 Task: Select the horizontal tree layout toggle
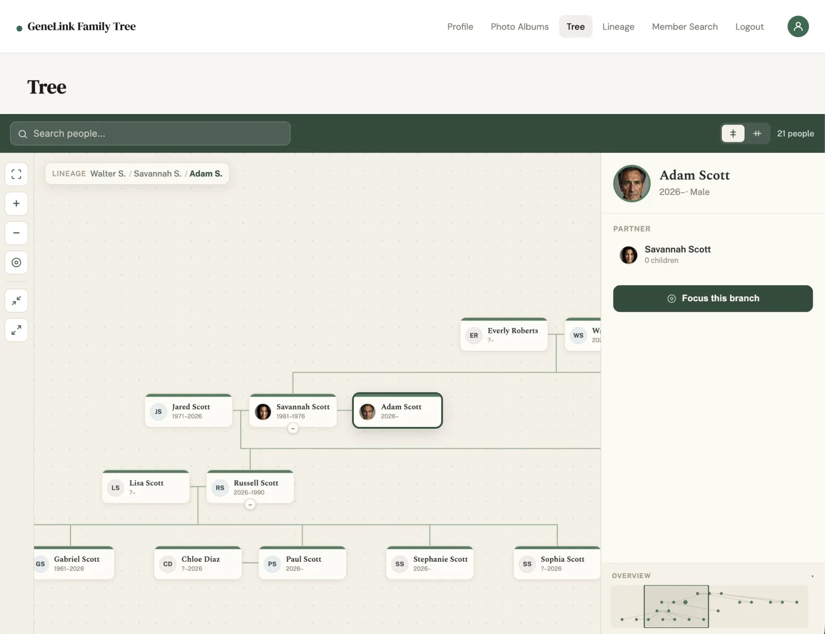pyautogui.click(x=757, y=134)
